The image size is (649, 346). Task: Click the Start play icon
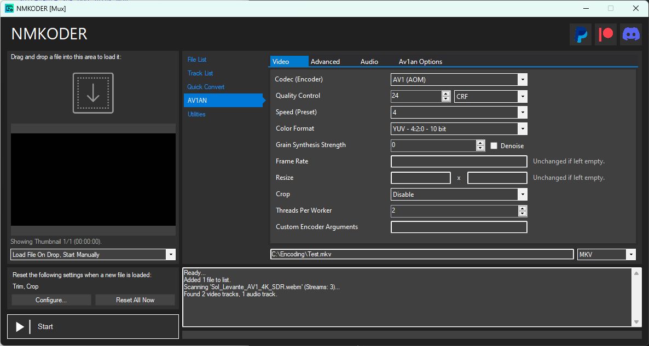tap(20, 326)
